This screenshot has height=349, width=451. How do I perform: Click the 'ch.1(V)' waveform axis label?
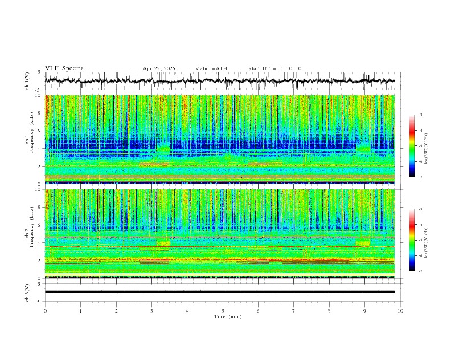pos(27,81)
